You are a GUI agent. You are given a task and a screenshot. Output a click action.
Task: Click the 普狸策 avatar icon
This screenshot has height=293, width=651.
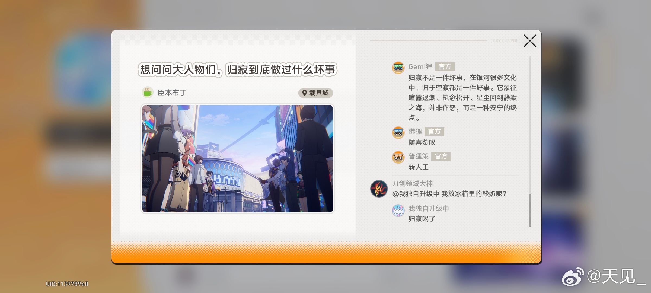(x=398, y=157)
